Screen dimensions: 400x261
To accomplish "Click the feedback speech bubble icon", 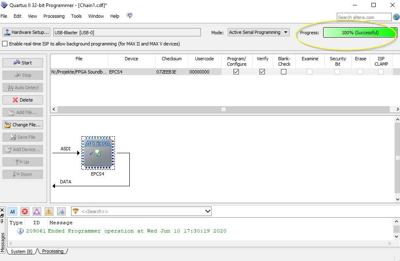I will click(129, 16).
